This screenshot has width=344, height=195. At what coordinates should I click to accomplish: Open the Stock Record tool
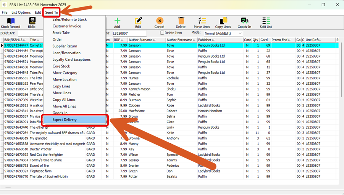(11, 23)
